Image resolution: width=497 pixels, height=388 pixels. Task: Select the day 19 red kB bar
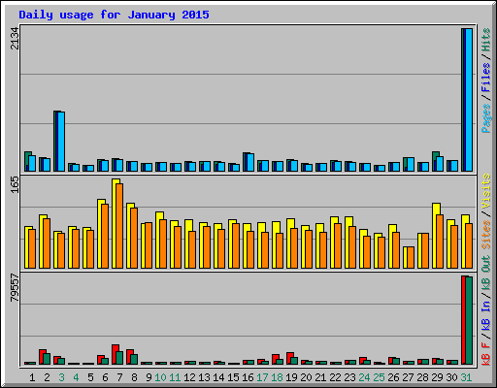point(289,358)
